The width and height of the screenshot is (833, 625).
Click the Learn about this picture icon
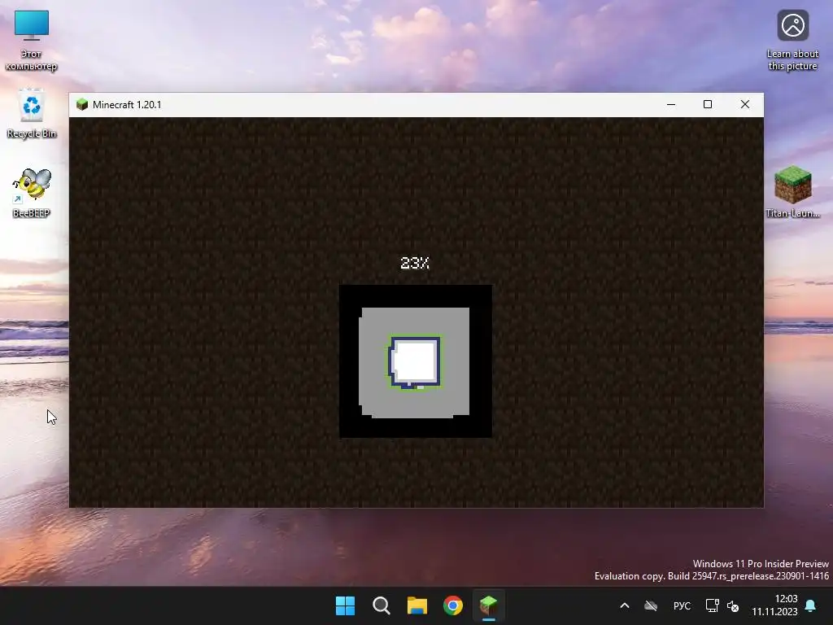tap(792, 40)
